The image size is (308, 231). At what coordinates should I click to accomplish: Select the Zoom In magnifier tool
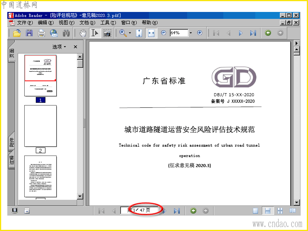pos(123,33)
